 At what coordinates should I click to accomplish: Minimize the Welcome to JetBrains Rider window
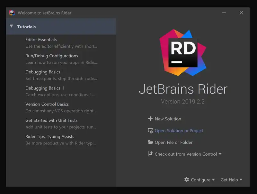coord(224,13)
